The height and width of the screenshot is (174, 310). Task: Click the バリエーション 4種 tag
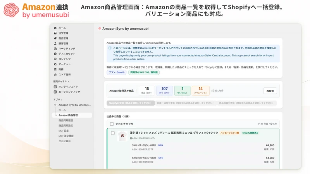pyautogui.click(x=229, y=133)
